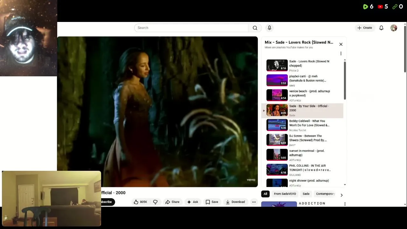Click the green link counter icon
Viewport: 407px width, 229px height.
click(x=395, y=7)
